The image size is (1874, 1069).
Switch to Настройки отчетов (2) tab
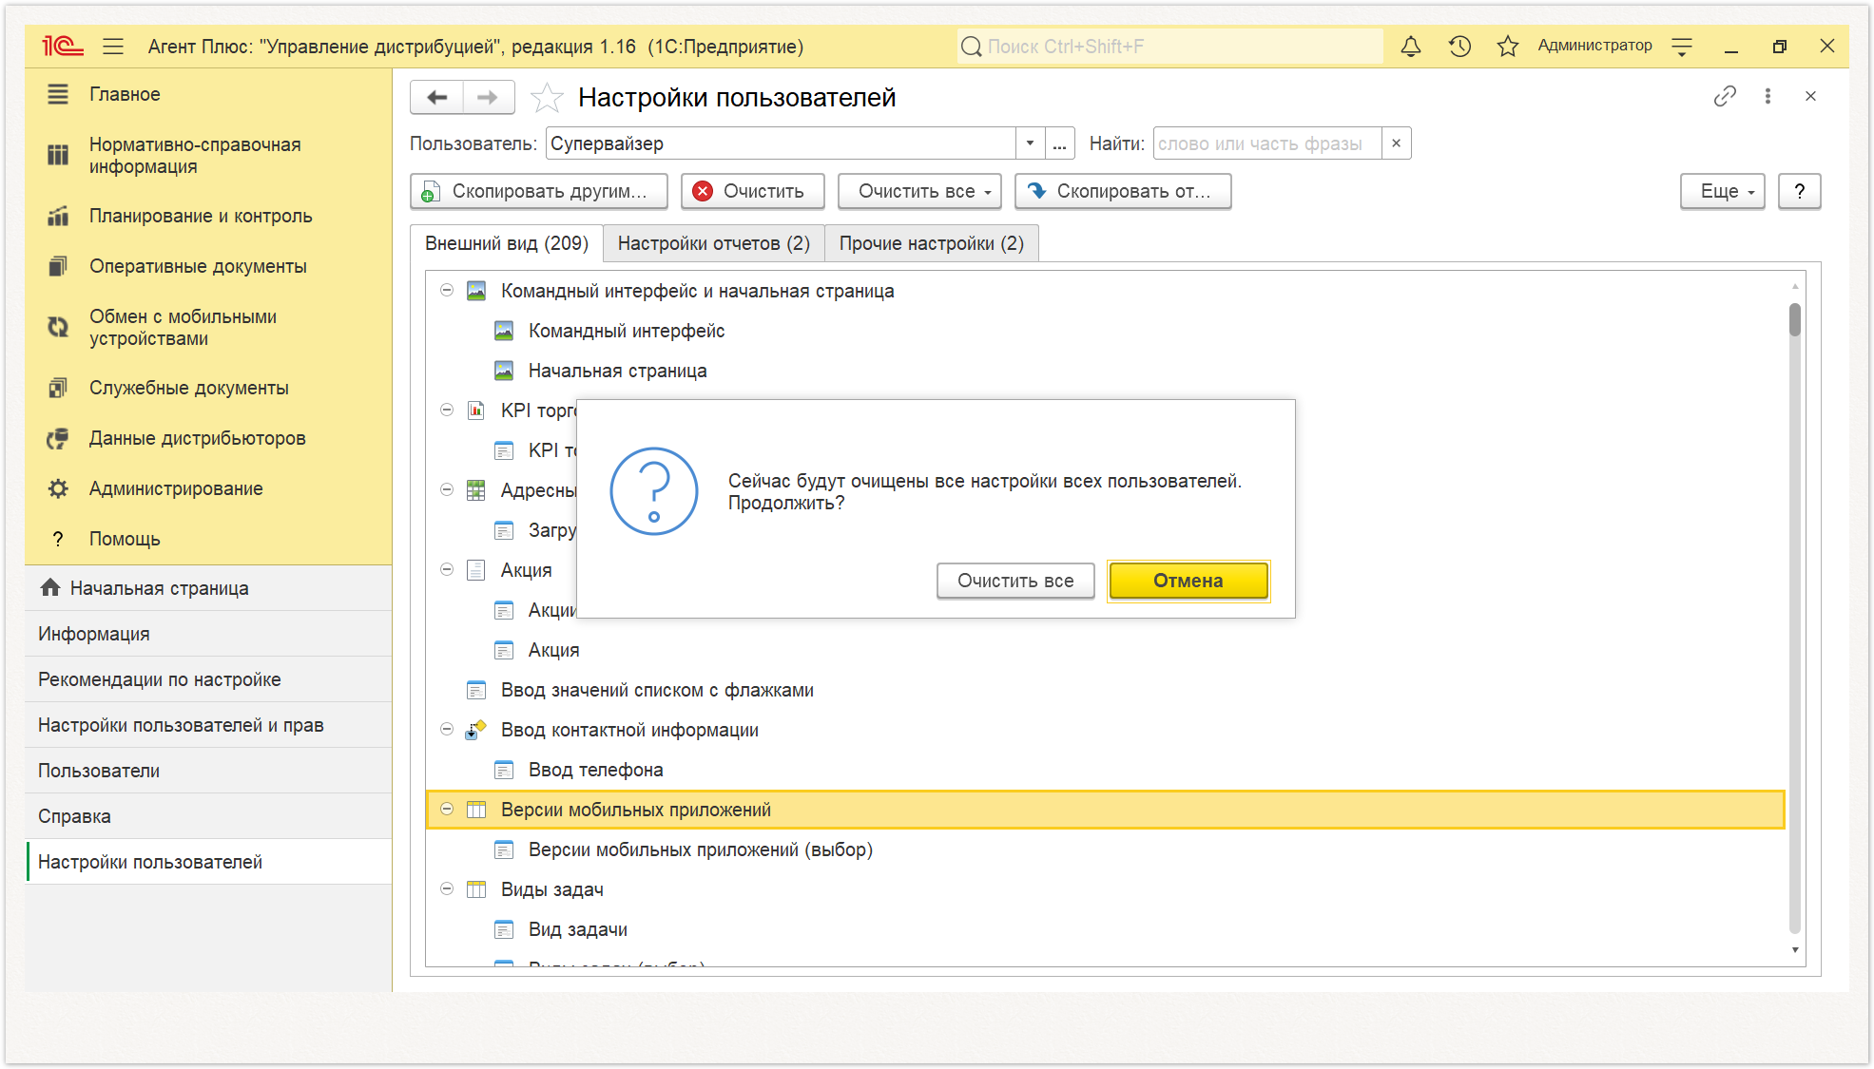tap(714, 243)
